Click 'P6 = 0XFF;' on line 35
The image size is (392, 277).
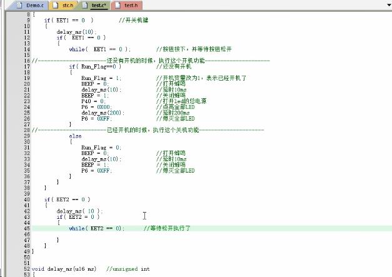(x=96, y=171)
